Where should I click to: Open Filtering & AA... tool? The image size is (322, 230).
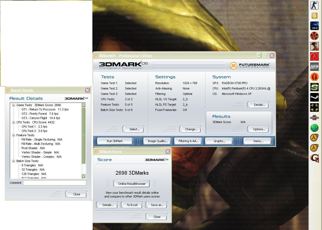[x=188, y=141]
